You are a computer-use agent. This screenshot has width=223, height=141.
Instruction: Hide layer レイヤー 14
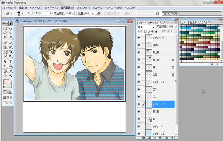139,38
